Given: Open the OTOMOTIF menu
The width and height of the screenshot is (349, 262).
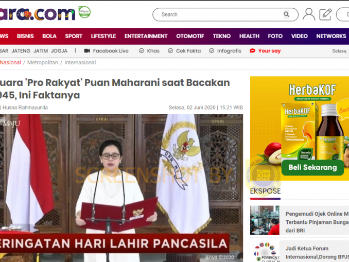Looking at the screenshot, I should pyautogui.click(x=190, y=36).
